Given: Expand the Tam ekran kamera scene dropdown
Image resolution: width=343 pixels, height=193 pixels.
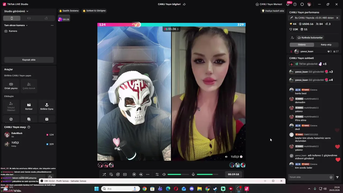Looking at the screenshot, I should (16, 25).
